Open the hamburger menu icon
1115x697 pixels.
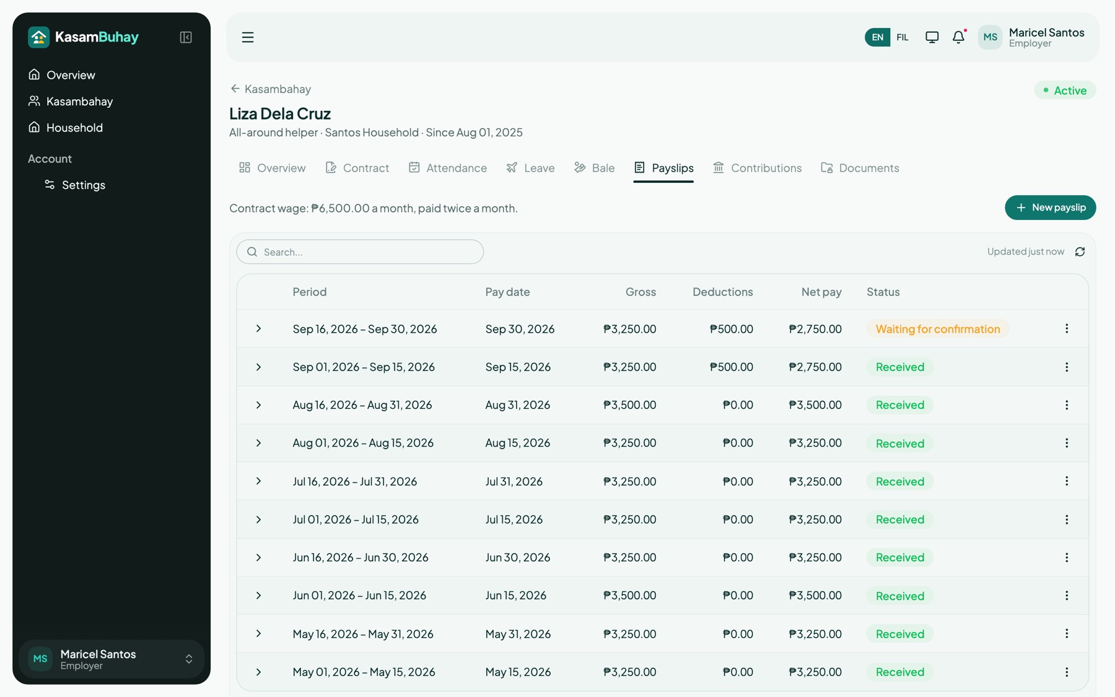(x=248, y=37)
